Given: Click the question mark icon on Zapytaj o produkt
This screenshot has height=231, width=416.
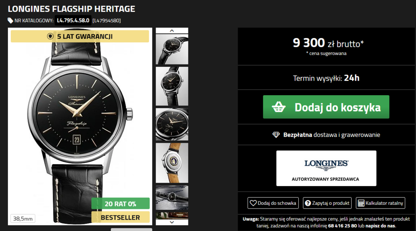Looking at the screenshot, I should point(308,203).
